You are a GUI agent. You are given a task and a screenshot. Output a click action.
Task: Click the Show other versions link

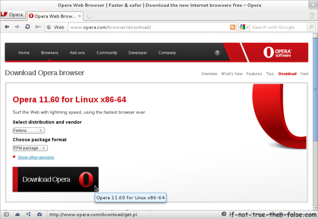[36, 157]
